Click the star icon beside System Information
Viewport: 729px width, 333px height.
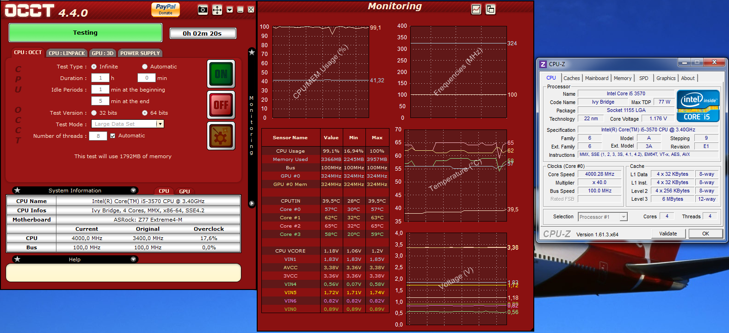coord(17,190)
